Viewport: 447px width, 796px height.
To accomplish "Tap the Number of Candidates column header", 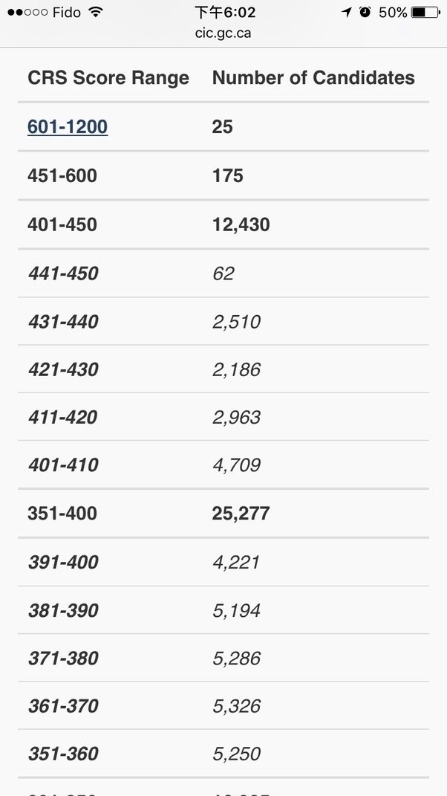I will [313, 77].
